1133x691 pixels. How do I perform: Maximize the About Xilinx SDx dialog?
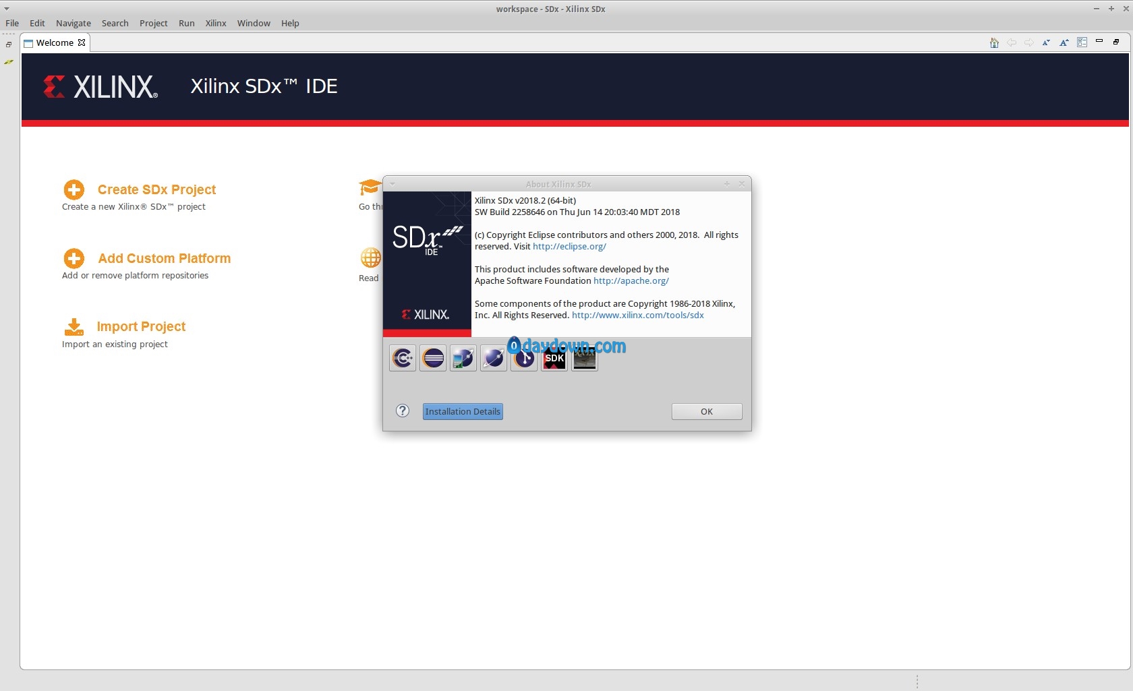click(727, 183)
